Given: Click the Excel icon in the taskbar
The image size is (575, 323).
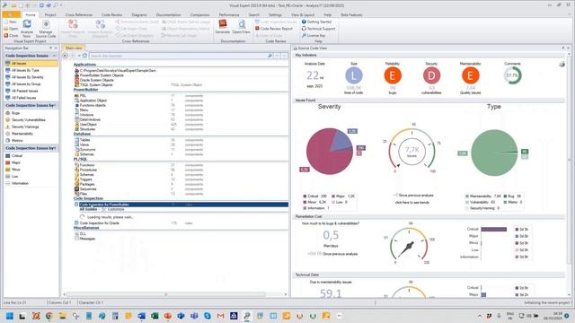Looking at the screenshot, I should pyautogui.click(x=155, y=316).
